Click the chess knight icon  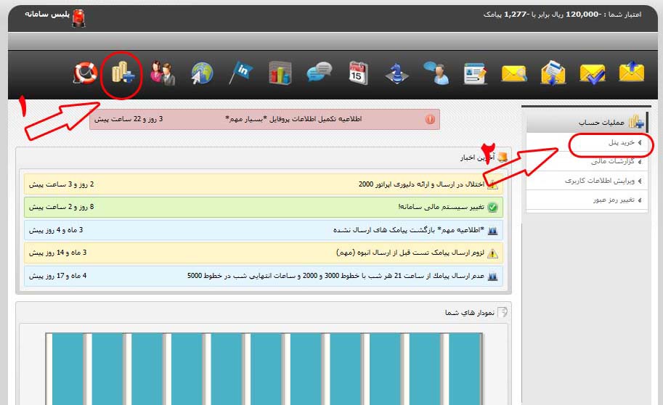[396, 73]
